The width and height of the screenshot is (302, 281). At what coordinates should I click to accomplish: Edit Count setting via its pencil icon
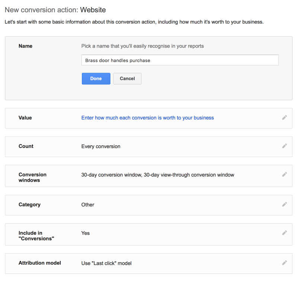pyautogui.click(x=285, y=146)
